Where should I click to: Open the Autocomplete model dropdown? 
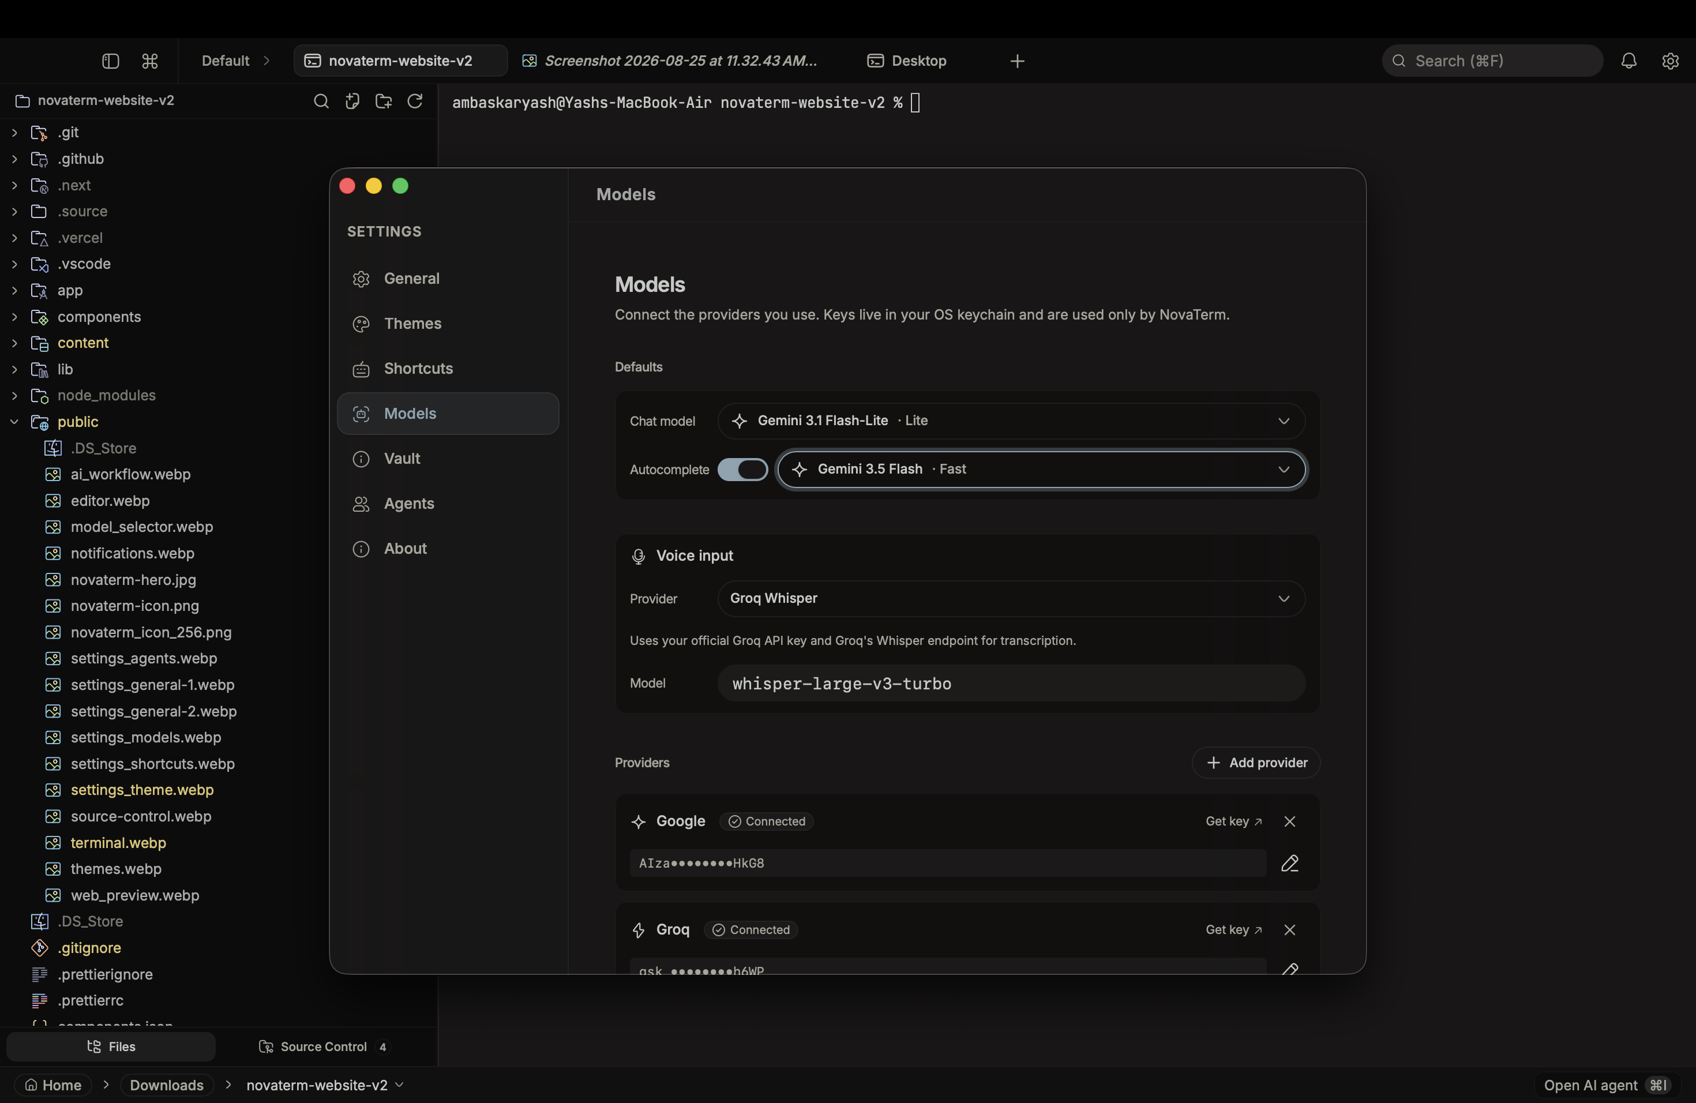coord(1042,470)
